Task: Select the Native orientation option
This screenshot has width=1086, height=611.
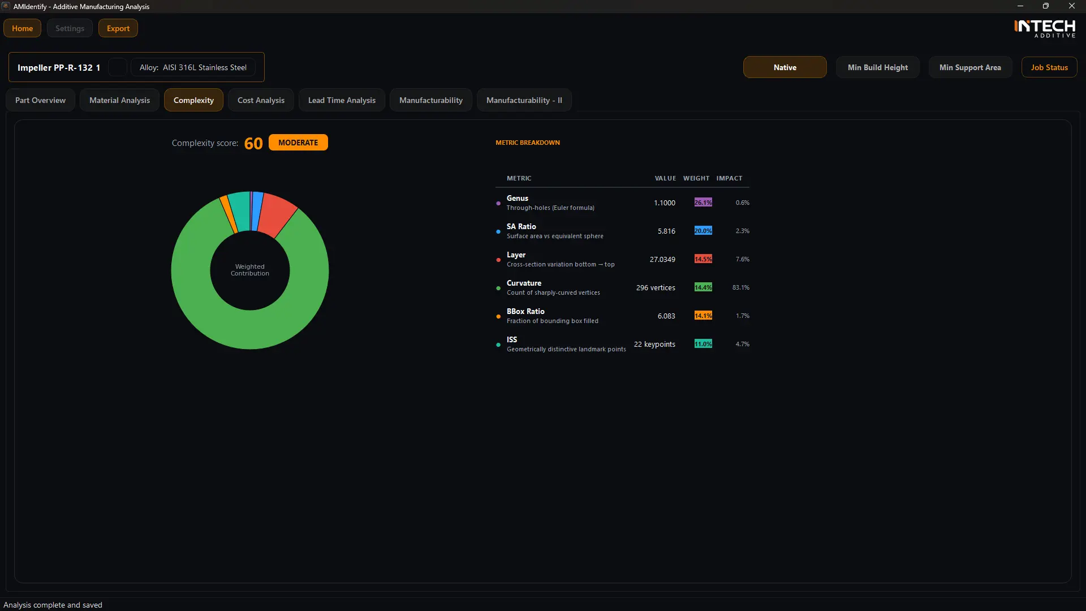Action: 785,67
